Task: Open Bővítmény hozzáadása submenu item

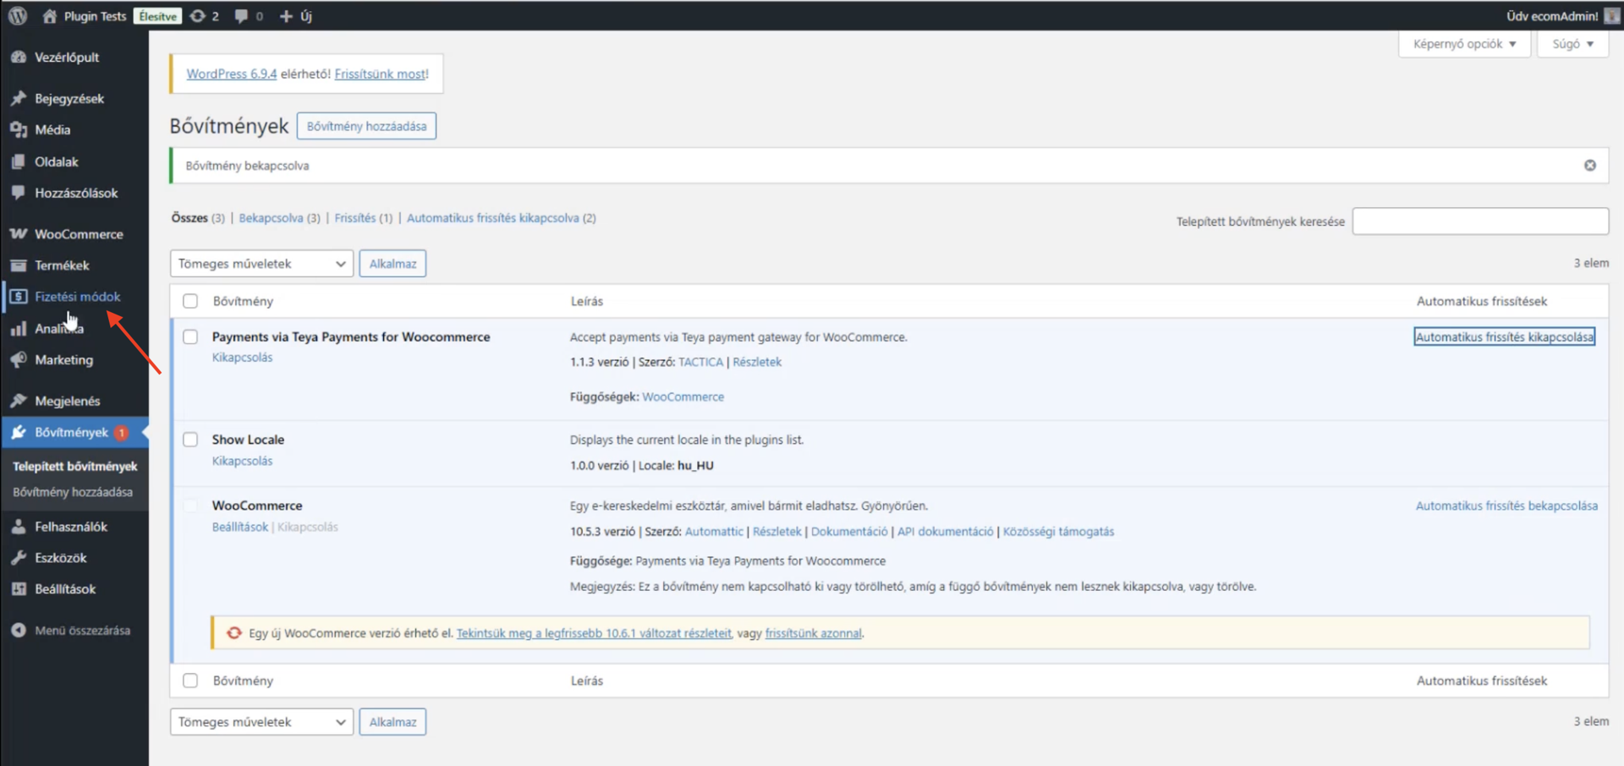Action: (x=73, y=492)
